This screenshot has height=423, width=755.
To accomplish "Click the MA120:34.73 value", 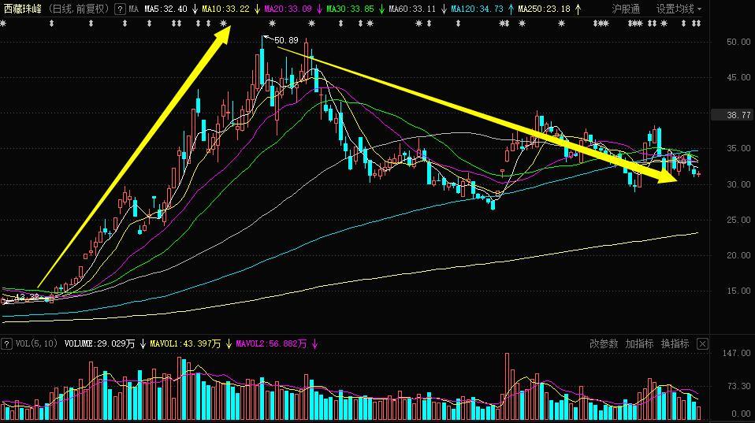I will [x=477, y=9].
